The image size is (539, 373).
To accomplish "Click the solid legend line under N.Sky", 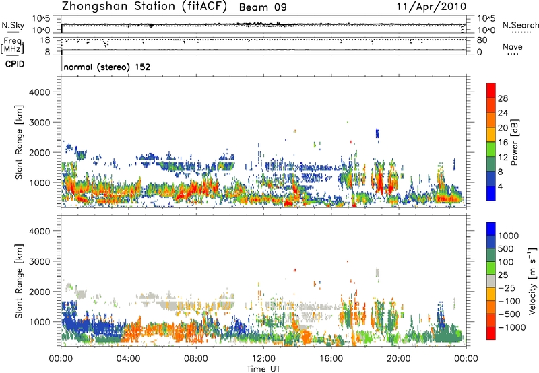I will coord(13,32).
